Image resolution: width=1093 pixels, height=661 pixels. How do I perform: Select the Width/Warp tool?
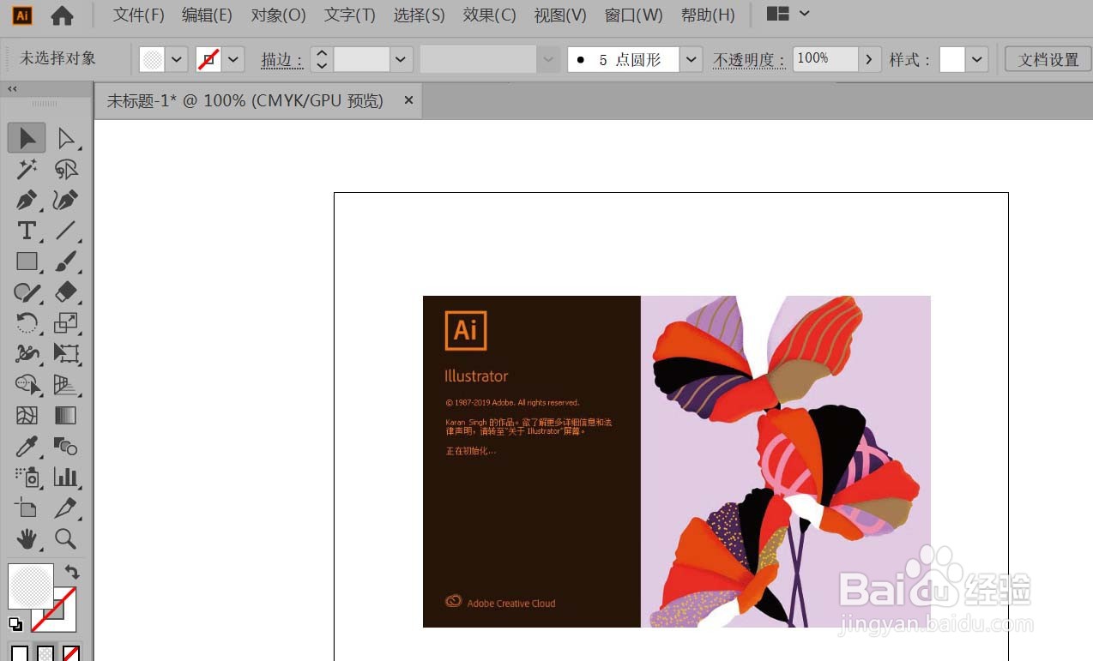[27, 353]
